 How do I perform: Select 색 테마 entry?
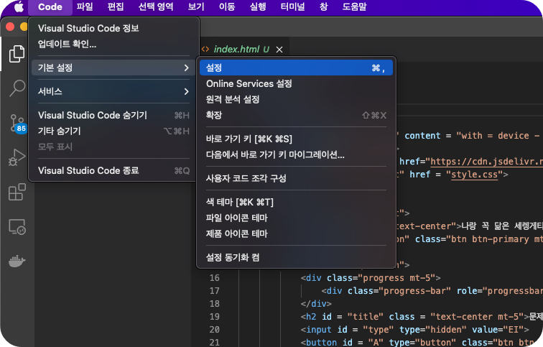(x=296, y=202)
